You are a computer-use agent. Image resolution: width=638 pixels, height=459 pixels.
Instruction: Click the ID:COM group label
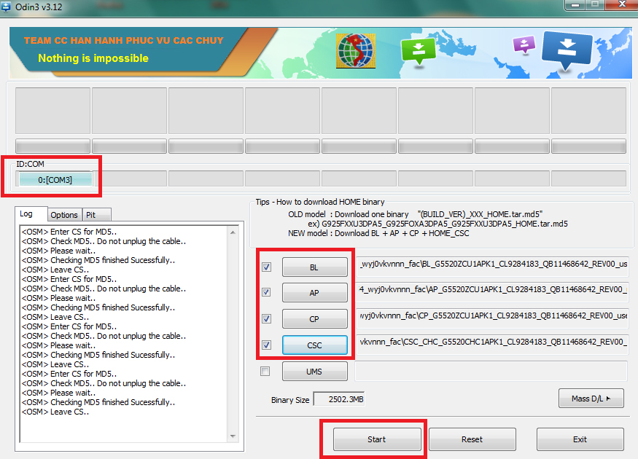point(30,164)
